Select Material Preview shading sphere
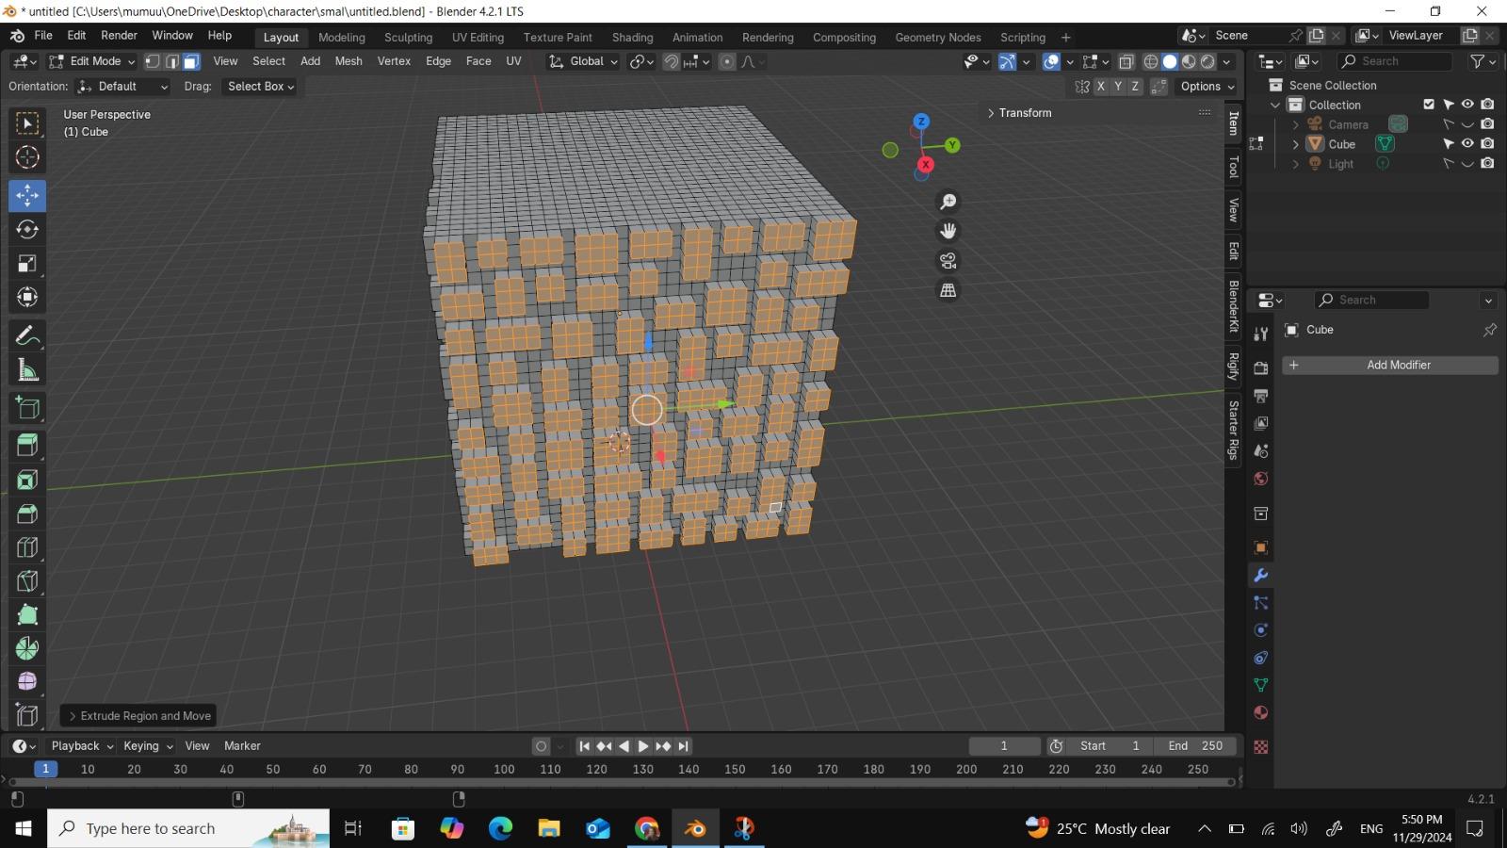 click(x=1189, y=61)
